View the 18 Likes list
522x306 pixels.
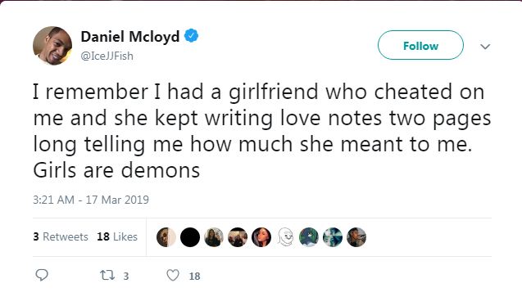(117, 236)
